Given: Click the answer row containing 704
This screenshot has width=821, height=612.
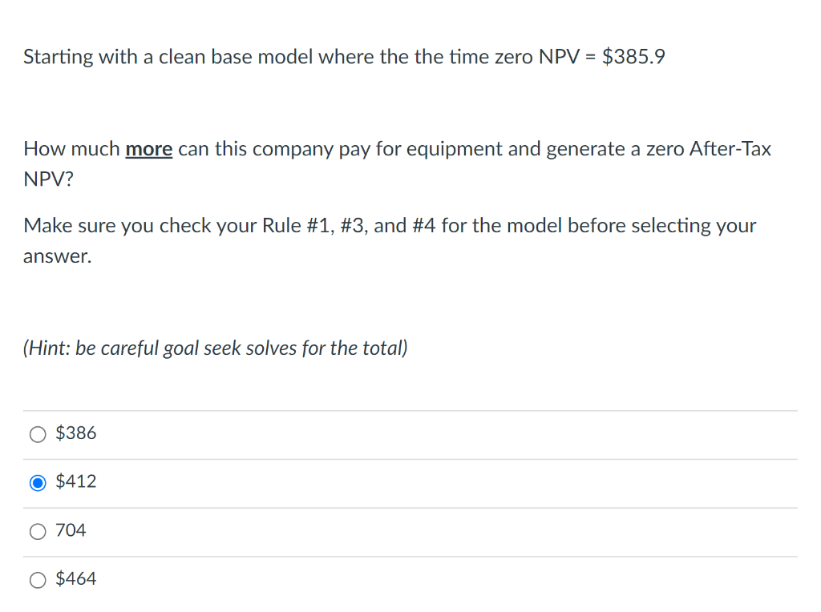Looking at the screenshot, I should (410, 530).
